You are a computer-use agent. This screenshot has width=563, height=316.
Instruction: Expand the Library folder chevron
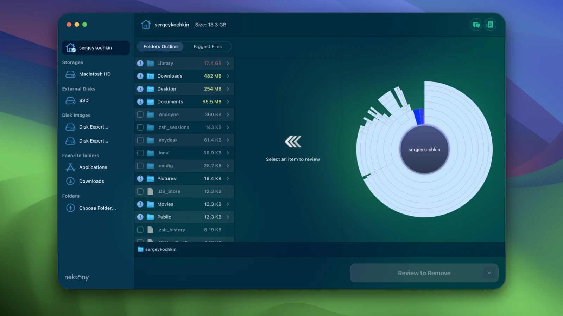click(x=228, y=63)
